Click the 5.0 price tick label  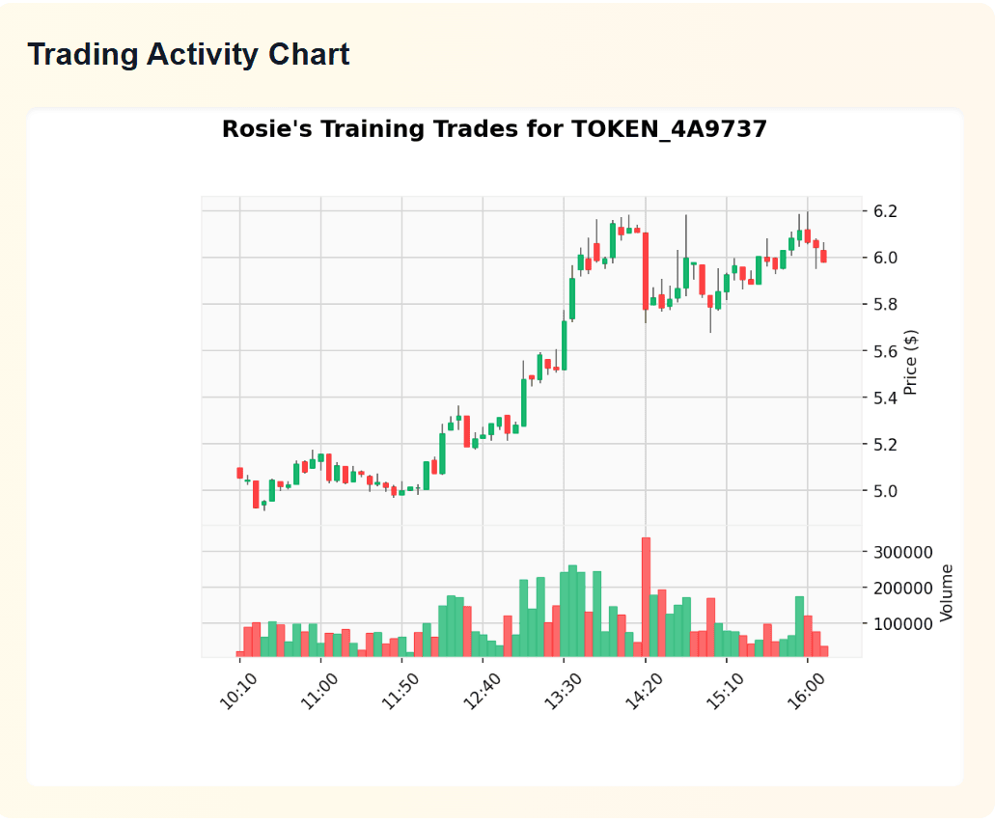pyautogui.click(x=885, y=491)
